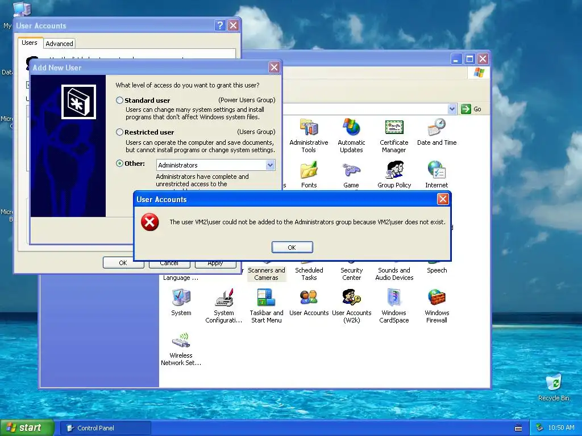Open Sounds and Audio Devices label
The width and height of the screenshot is (582, 436).
click(394, 274)
